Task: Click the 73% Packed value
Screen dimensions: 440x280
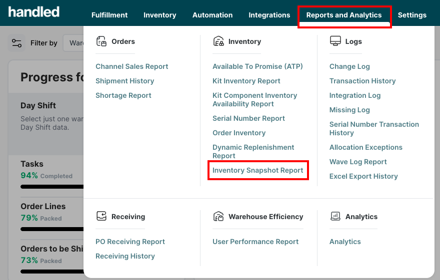Action: tap(41, 261)
